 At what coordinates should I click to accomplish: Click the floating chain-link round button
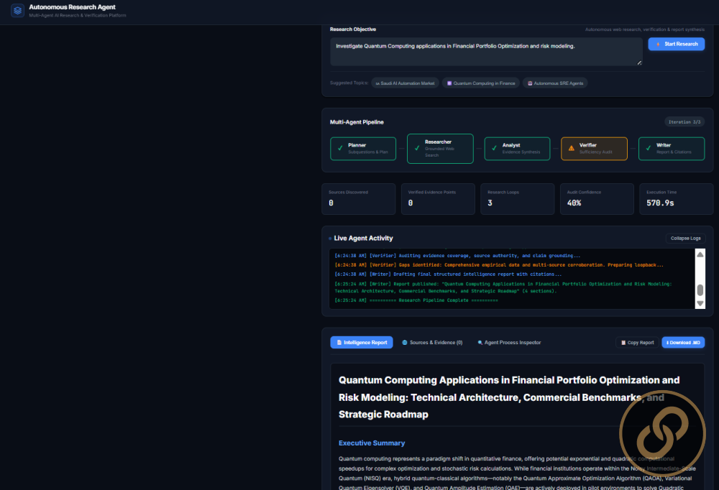[x=663, y=434]
